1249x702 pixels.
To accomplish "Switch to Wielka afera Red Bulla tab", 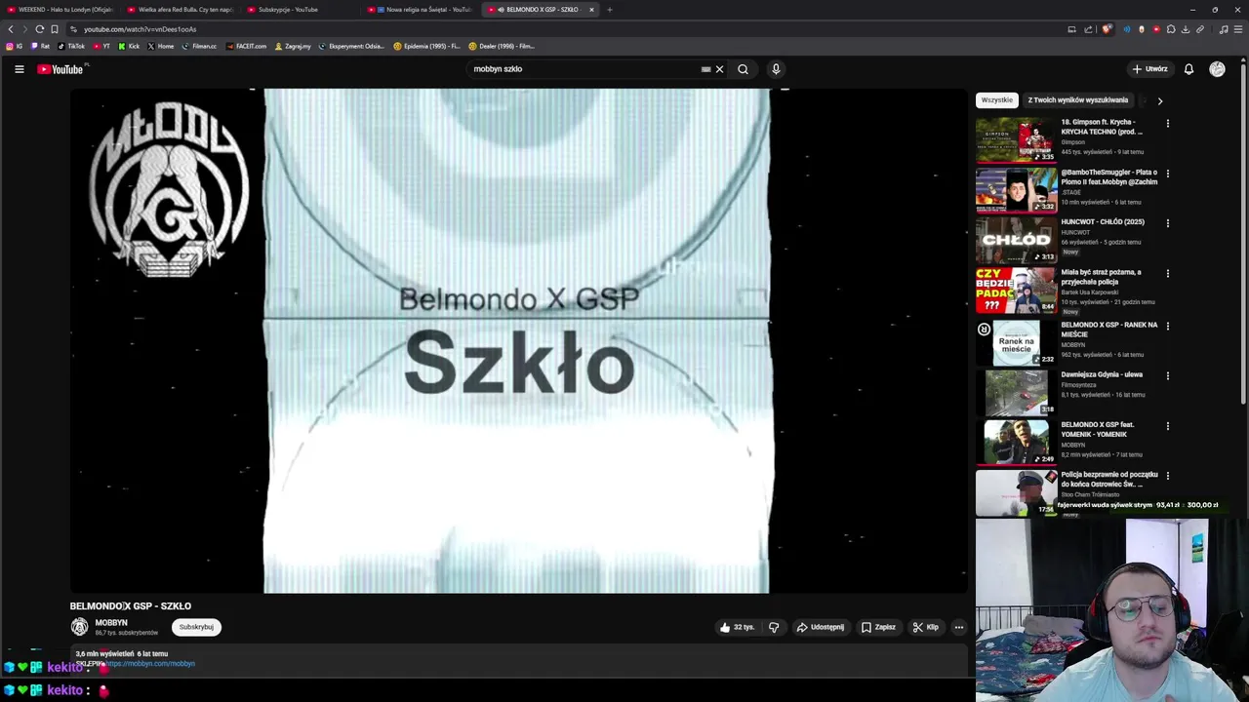I will (181, 10).
